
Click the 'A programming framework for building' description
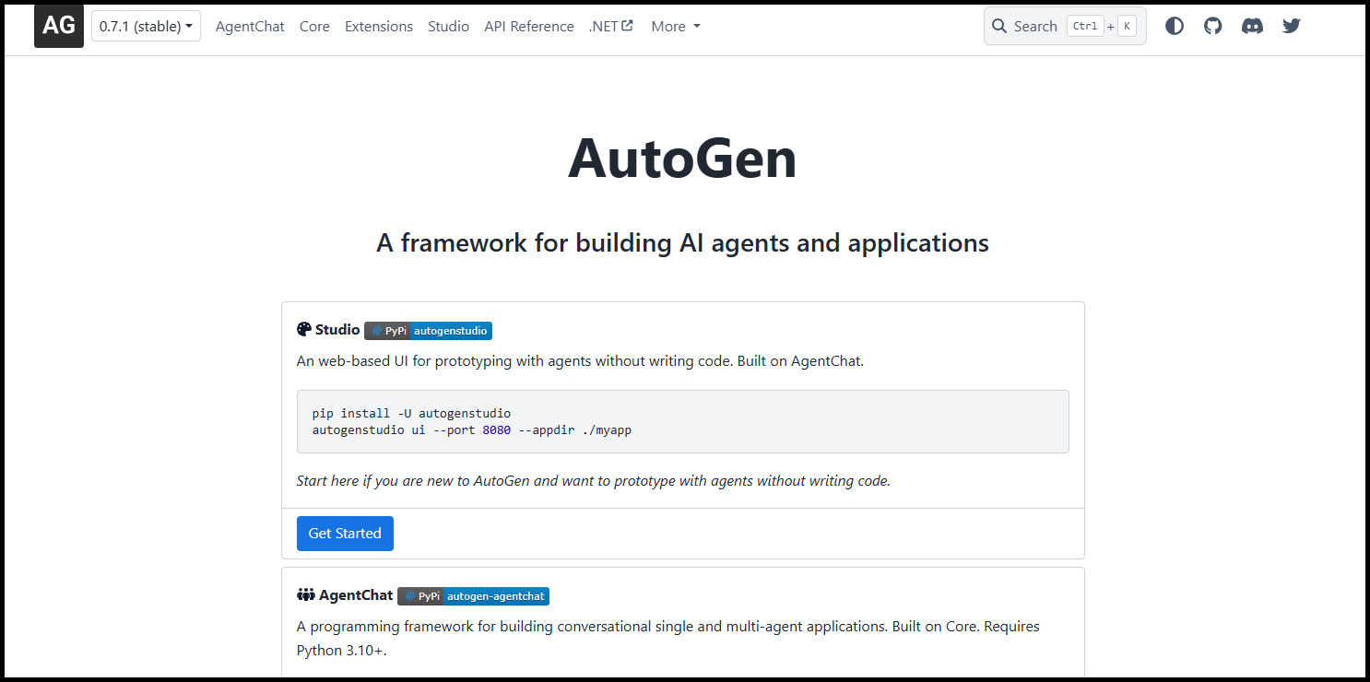668,638
